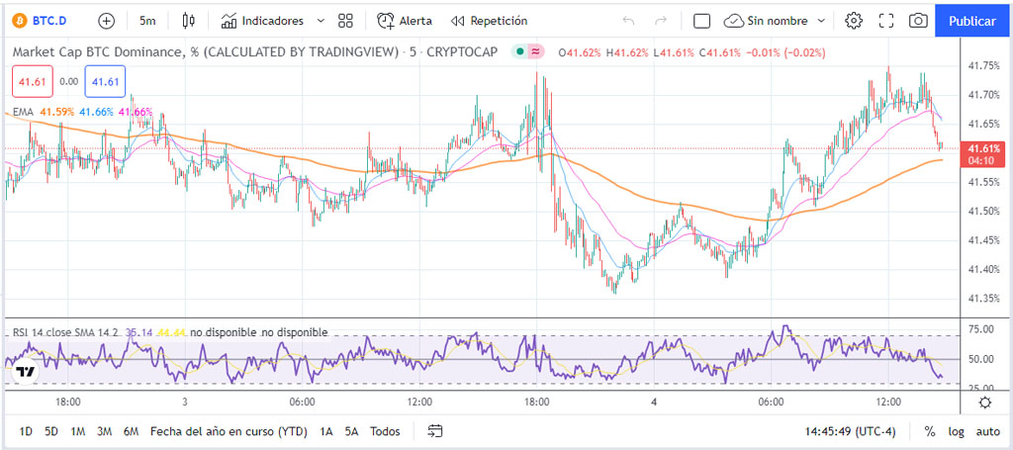This screenshot has height=450, width=1013.
Task: Enter fullscreen mode
Action: coord(885,21)
